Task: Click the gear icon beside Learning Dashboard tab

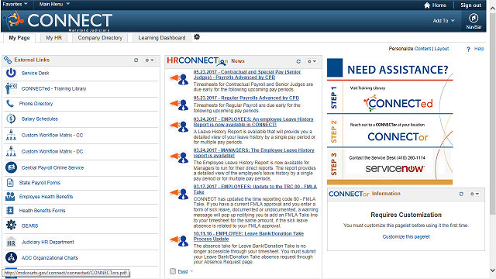Action: coord(197,37)
